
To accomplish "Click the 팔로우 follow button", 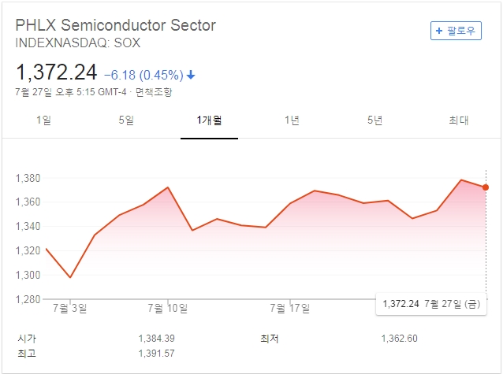I will (x=456, y=31).
